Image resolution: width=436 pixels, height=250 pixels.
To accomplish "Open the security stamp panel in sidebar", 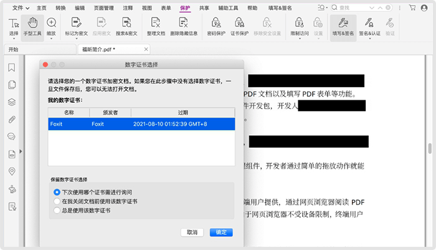I will click(x=12, y=189).
